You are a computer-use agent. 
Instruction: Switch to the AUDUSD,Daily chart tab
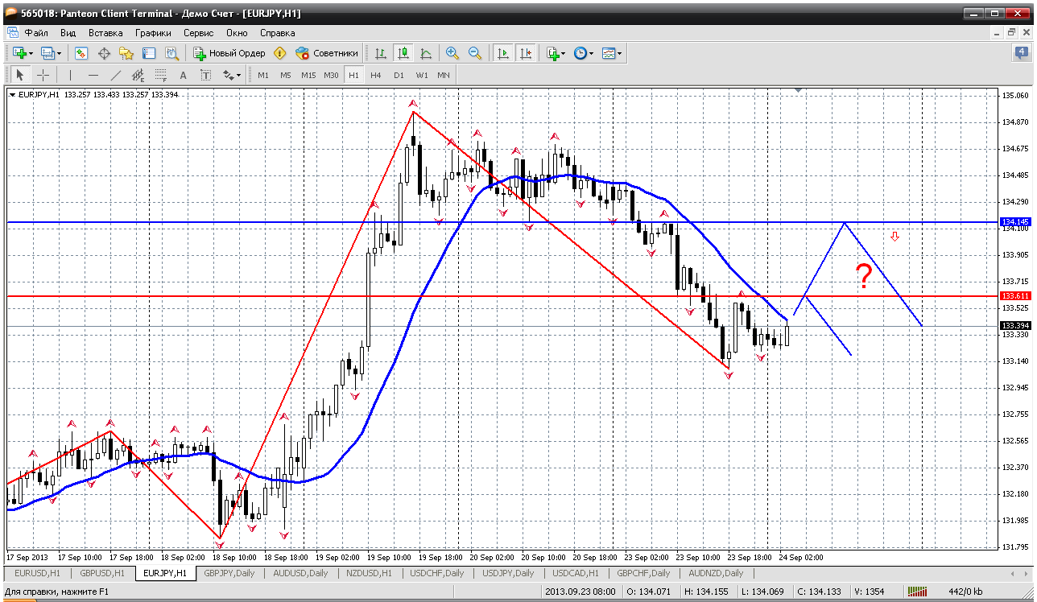click(x=300, y=573)
